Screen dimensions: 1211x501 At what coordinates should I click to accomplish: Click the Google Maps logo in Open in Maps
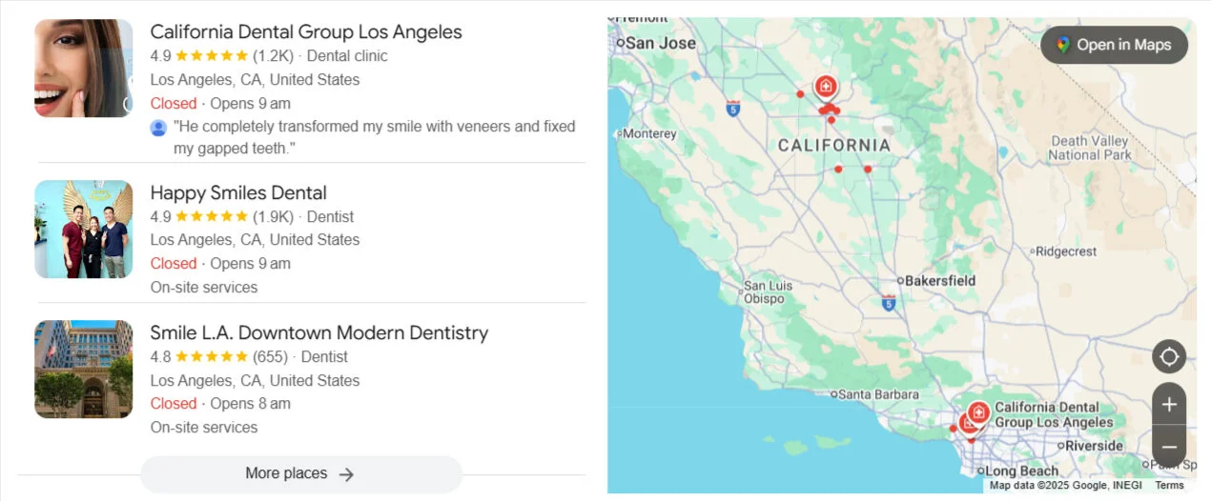click(1062, 45)
